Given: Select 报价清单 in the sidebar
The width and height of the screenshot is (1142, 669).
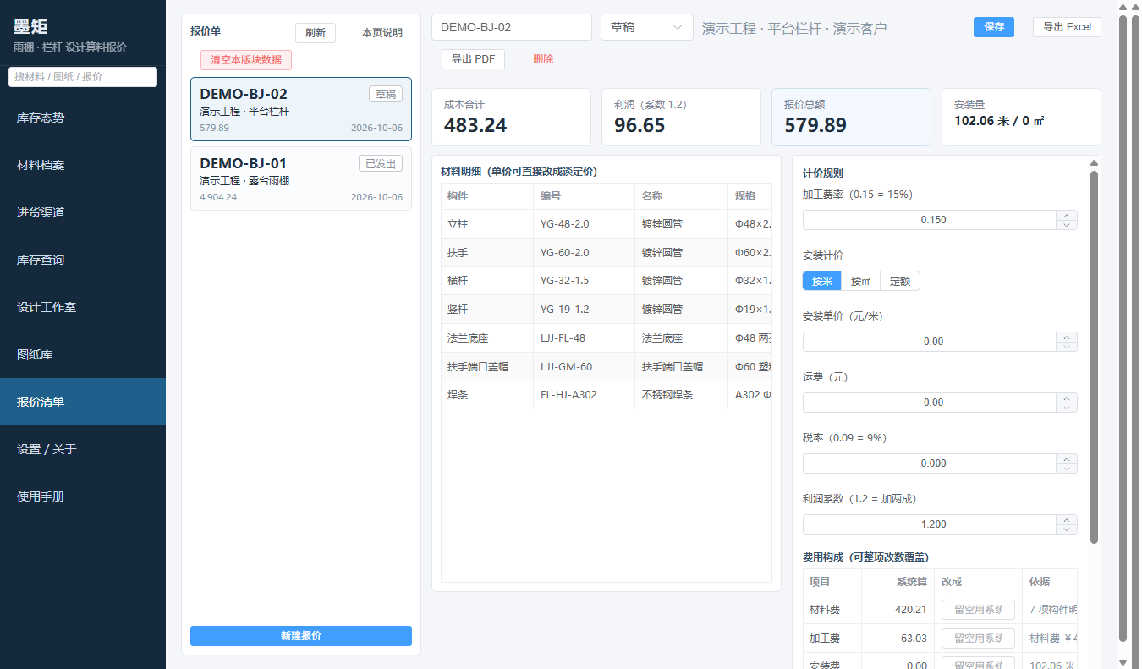Looking at the screenshot, I should click(83, 402).
